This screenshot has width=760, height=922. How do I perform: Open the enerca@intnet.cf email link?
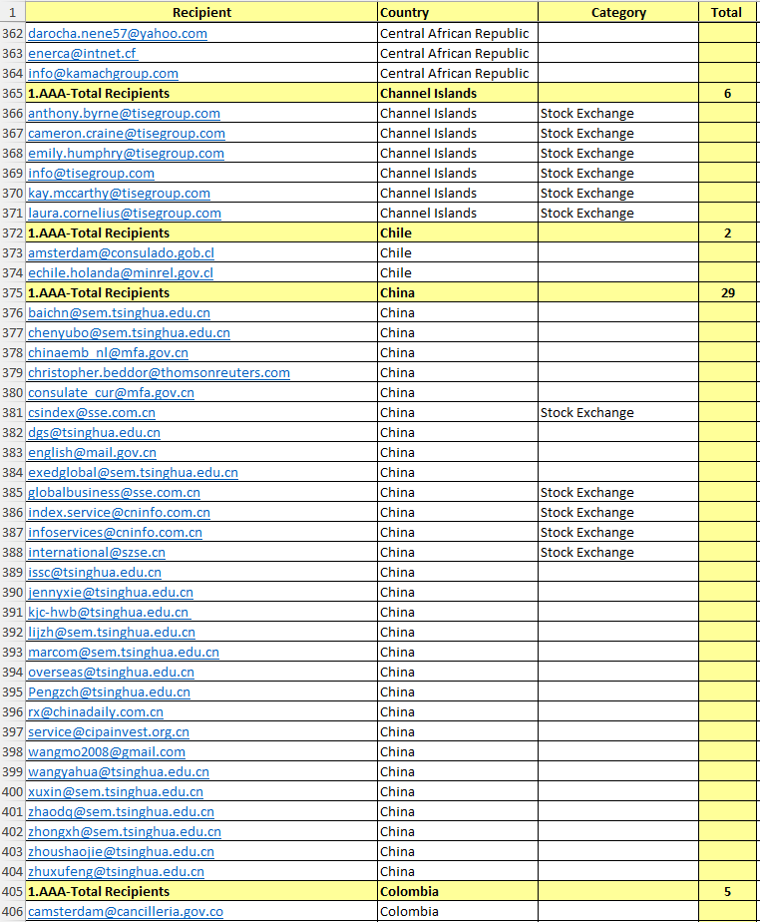pyautogui.click(x=83, y=54)
